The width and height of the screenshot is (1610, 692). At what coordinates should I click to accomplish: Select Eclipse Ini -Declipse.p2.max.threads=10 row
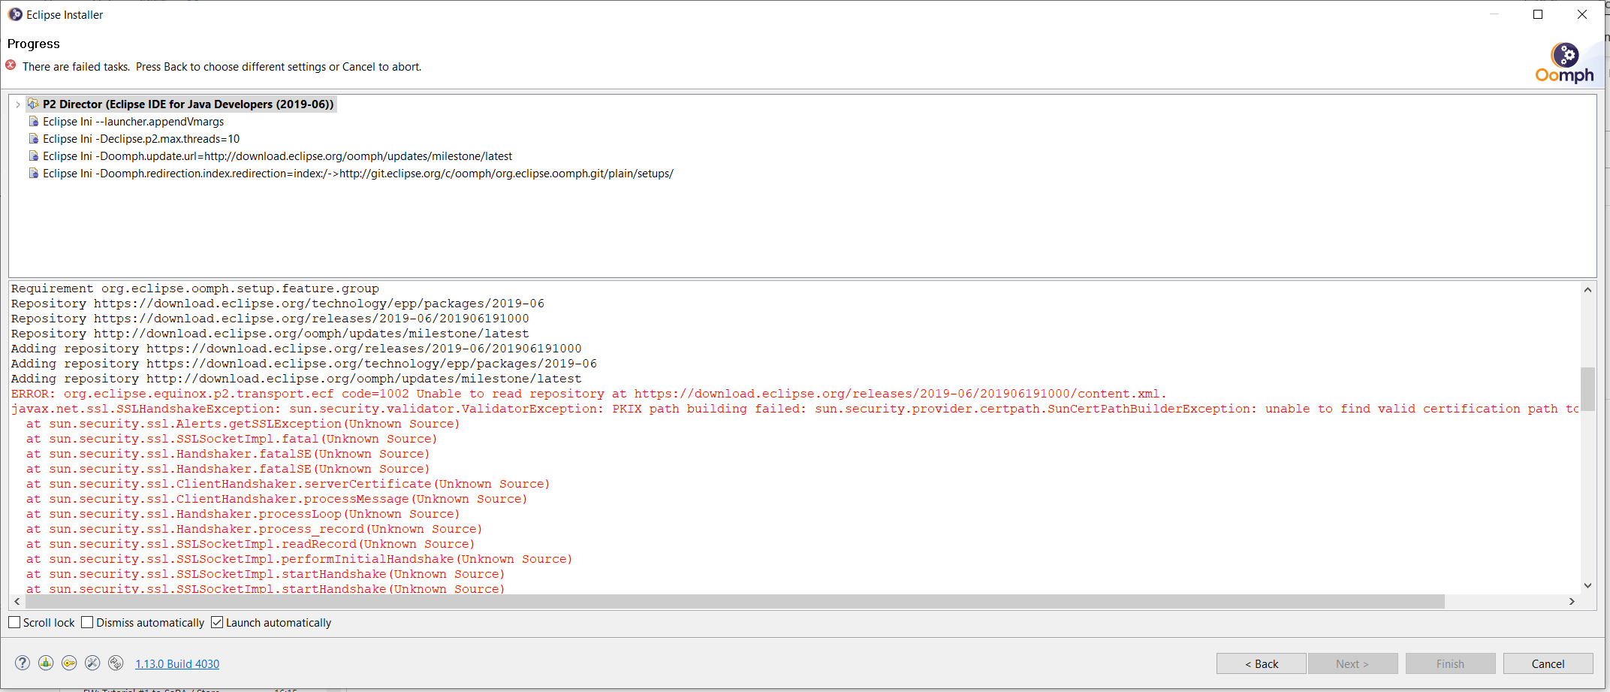(141, 139)
